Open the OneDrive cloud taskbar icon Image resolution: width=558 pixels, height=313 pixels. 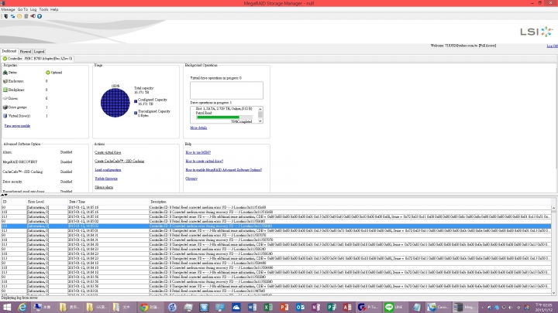coord(236,307)
